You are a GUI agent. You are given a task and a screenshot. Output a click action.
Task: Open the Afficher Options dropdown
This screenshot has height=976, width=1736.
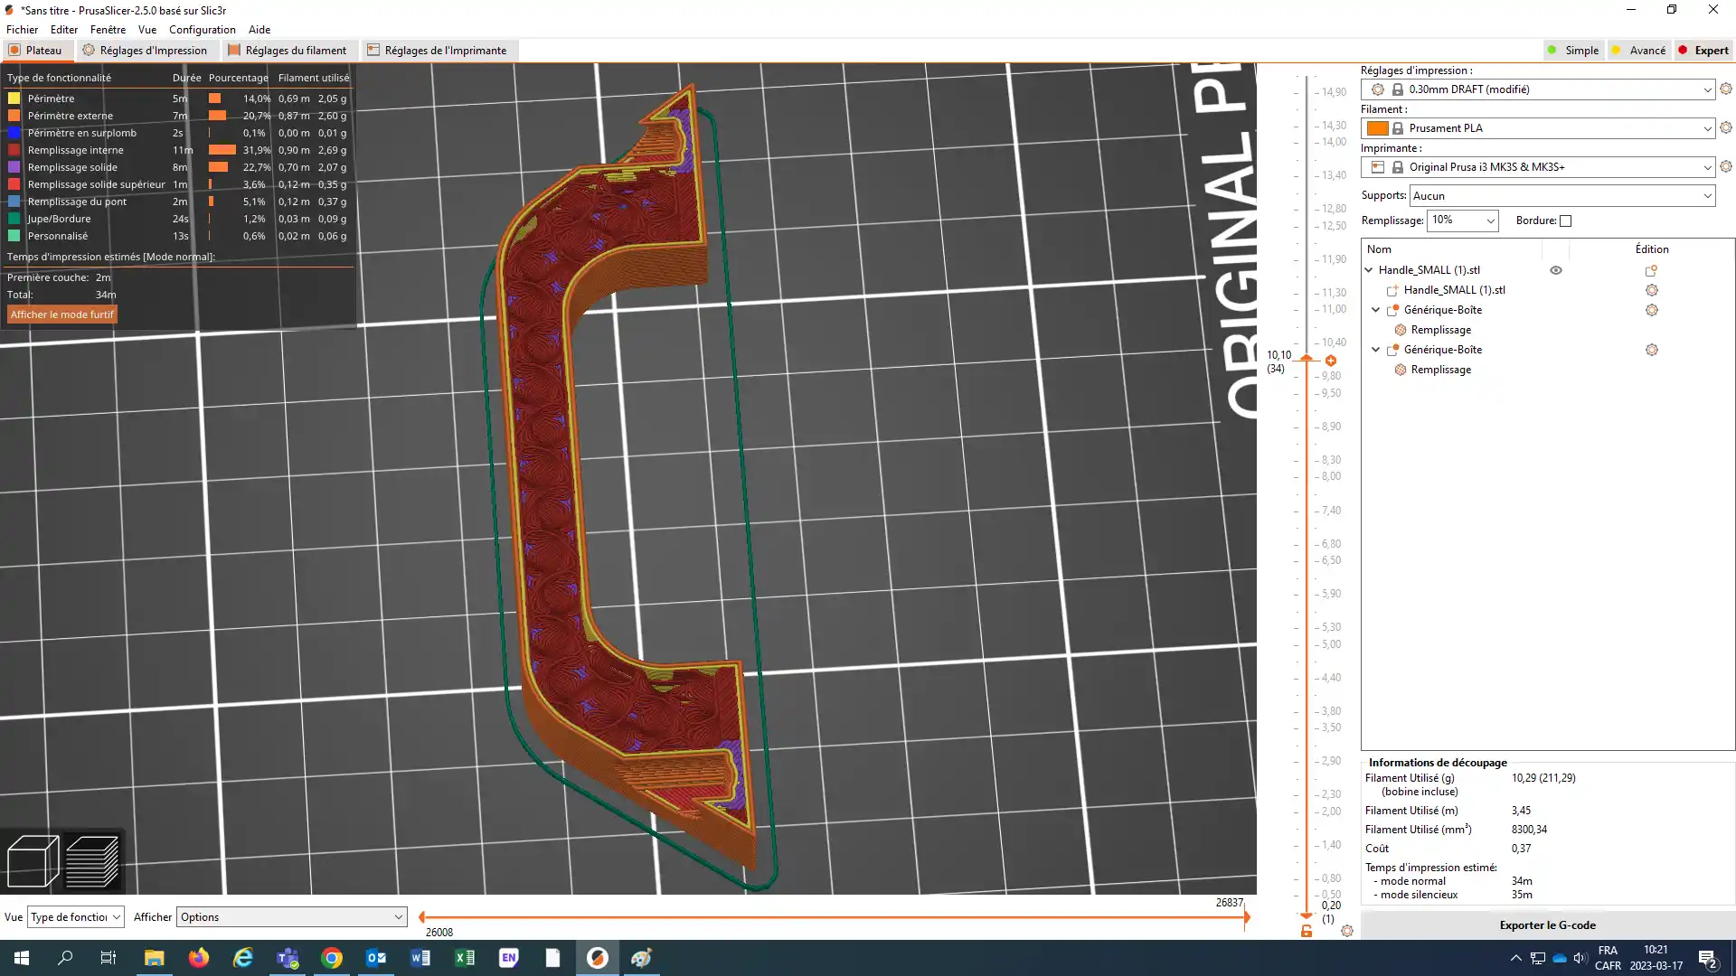[291, 917]
